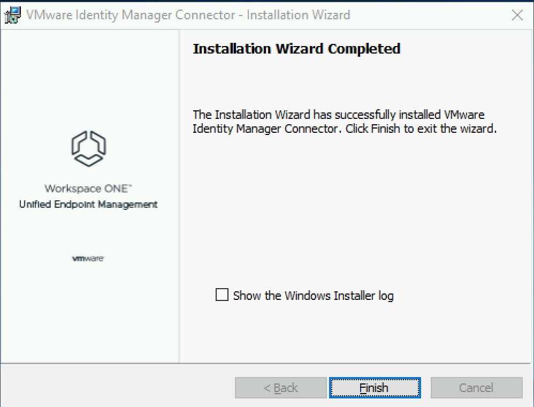Click the successfully installed message text
534x407 pixels.
coord(345,122)
